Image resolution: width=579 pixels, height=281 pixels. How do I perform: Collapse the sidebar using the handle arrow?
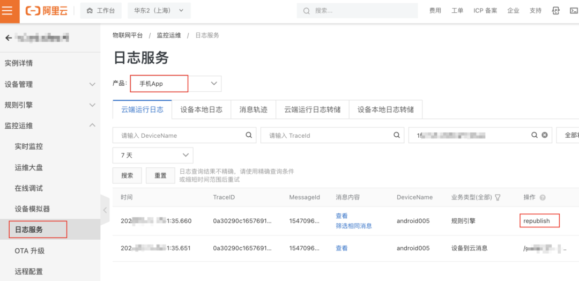[x=105, y=210]
